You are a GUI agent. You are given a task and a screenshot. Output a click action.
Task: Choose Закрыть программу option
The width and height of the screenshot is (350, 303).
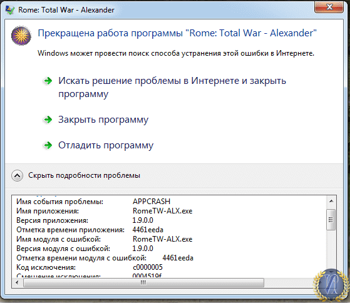coord(103,120)
